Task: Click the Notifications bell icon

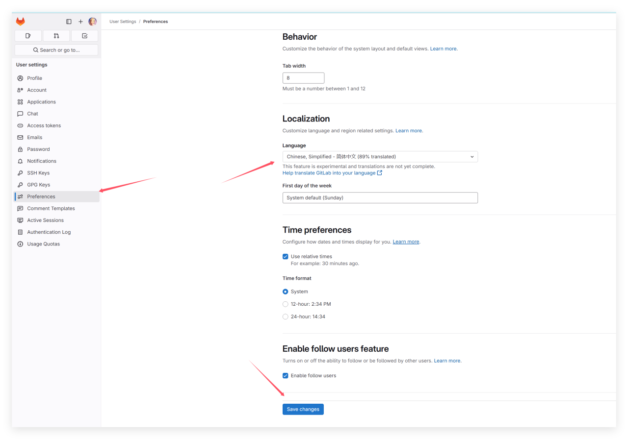Action: (x=20, y=161)
